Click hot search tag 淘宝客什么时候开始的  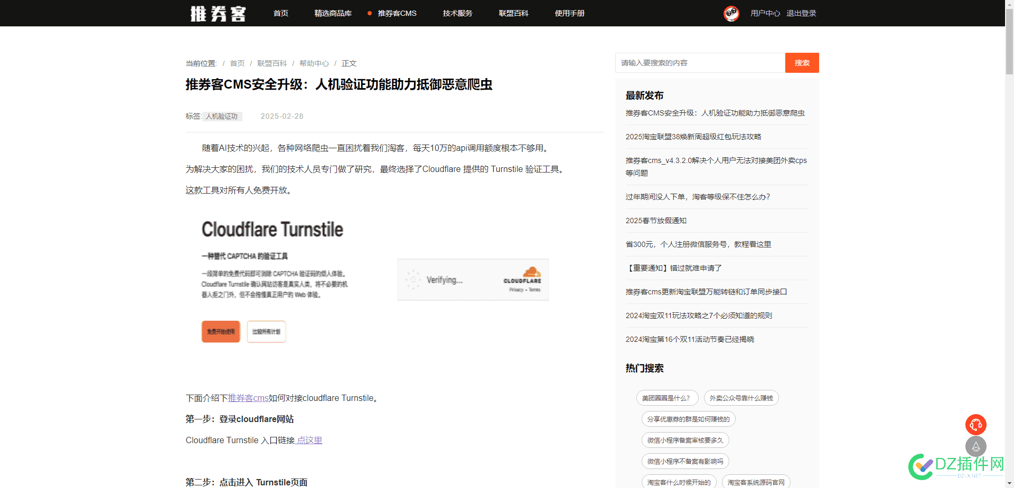(679, 482)
